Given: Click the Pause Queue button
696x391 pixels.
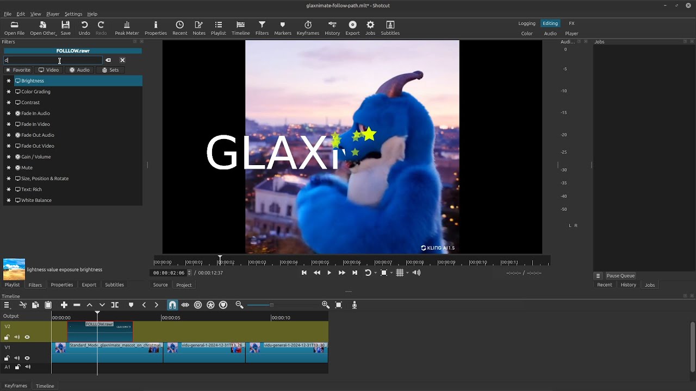Looking at the screenshot, I should 620,276.
